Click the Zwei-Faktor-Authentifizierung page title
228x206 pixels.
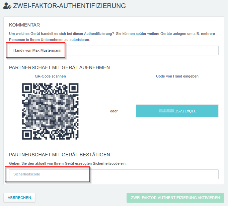[69, 6]
